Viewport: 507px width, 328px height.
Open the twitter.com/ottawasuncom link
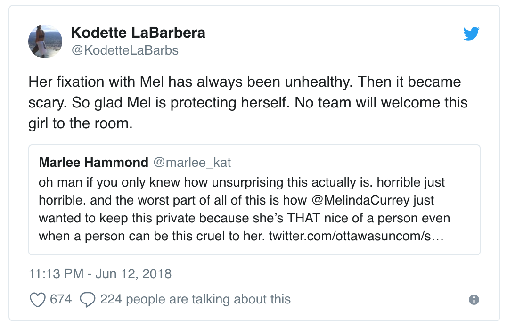point(356,236)
